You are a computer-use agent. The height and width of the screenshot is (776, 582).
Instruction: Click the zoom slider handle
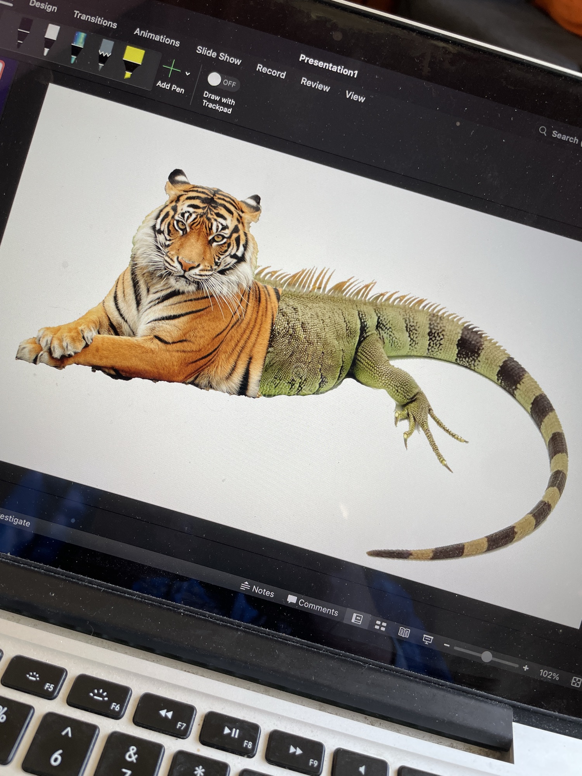pyautogui.click(x=487, y=656)
